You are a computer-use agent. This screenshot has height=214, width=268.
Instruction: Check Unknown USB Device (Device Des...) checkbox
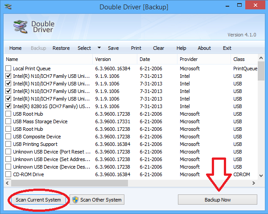[x=8, y=167]
